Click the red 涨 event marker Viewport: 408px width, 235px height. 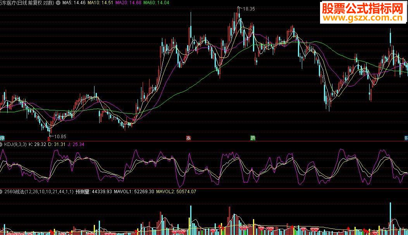tap(188, 138)
